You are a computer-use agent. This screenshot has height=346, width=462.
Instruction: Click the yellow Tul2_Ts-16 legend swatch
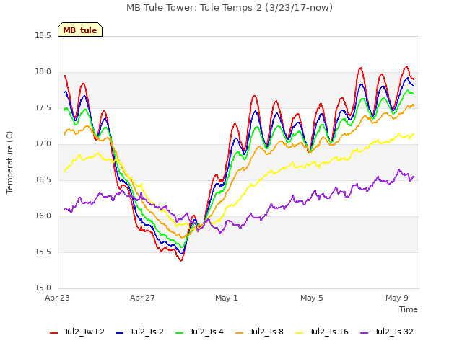tap(299, 333)
